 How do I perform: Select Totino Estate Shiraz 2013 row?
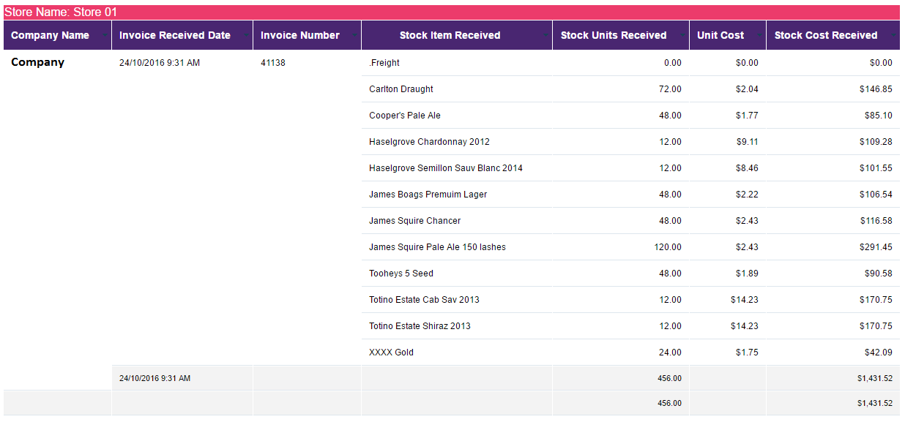[630, 326]
